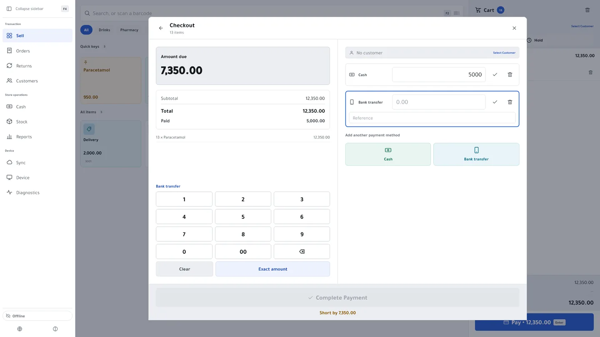
Task: Open Diagnostics in the sidebar
Action: tap(37, 192)
